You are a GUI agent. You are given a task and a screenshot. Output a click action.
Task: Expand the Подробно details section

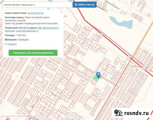click(x=11, y=44)
